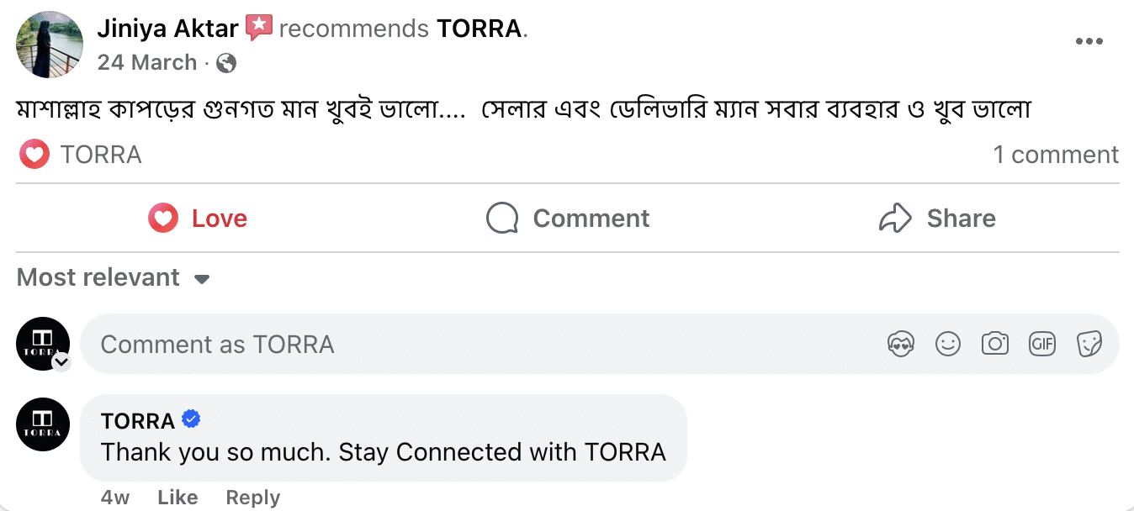This screenshot has width=1134, height=511.
Task: Switch commenting profile via avatar chevron
Action: [61, 362]
